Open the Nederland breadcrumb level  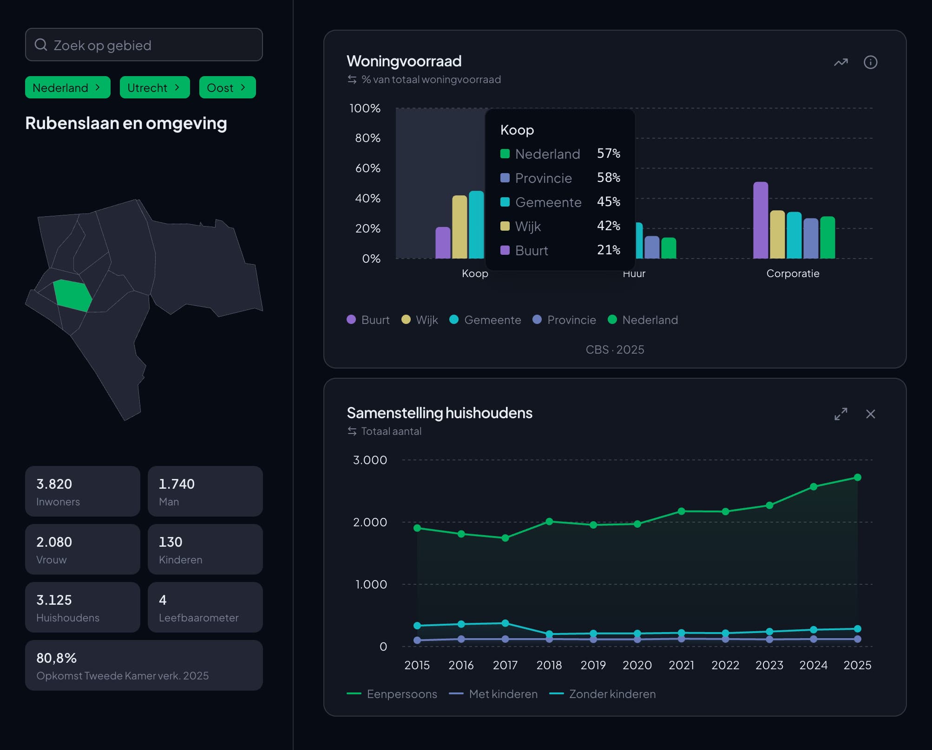pos(68,87)
